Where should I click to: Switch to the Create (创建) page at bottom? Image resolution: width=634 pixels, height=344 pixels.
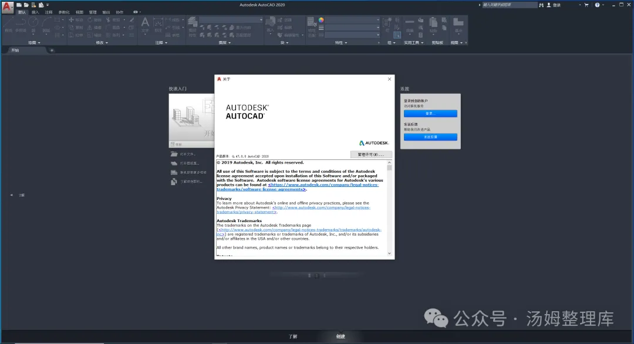coord(340,336)
